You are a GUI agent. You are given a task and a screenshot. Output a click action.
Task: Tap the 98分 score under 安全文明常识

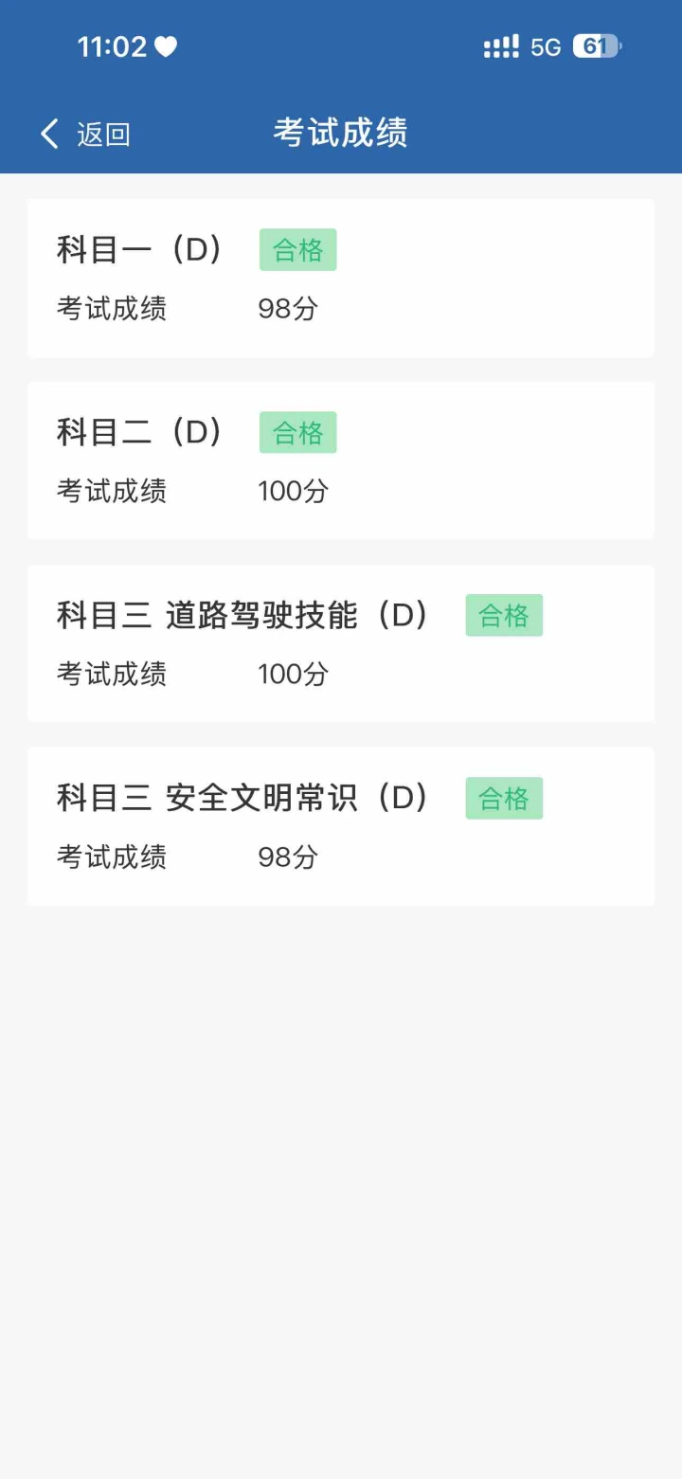pyautogui.click(x=288, y=857)
